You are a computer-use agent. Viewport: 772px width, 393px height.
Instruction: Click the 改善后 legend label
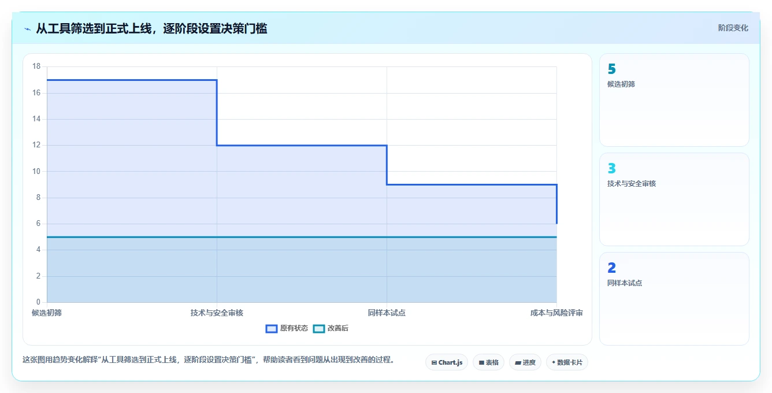pos(338,328)
